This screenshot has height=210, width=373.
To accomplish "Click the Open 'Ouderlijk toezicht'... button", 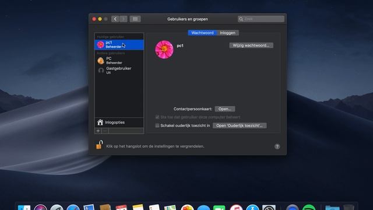I will tap(240, 125).
